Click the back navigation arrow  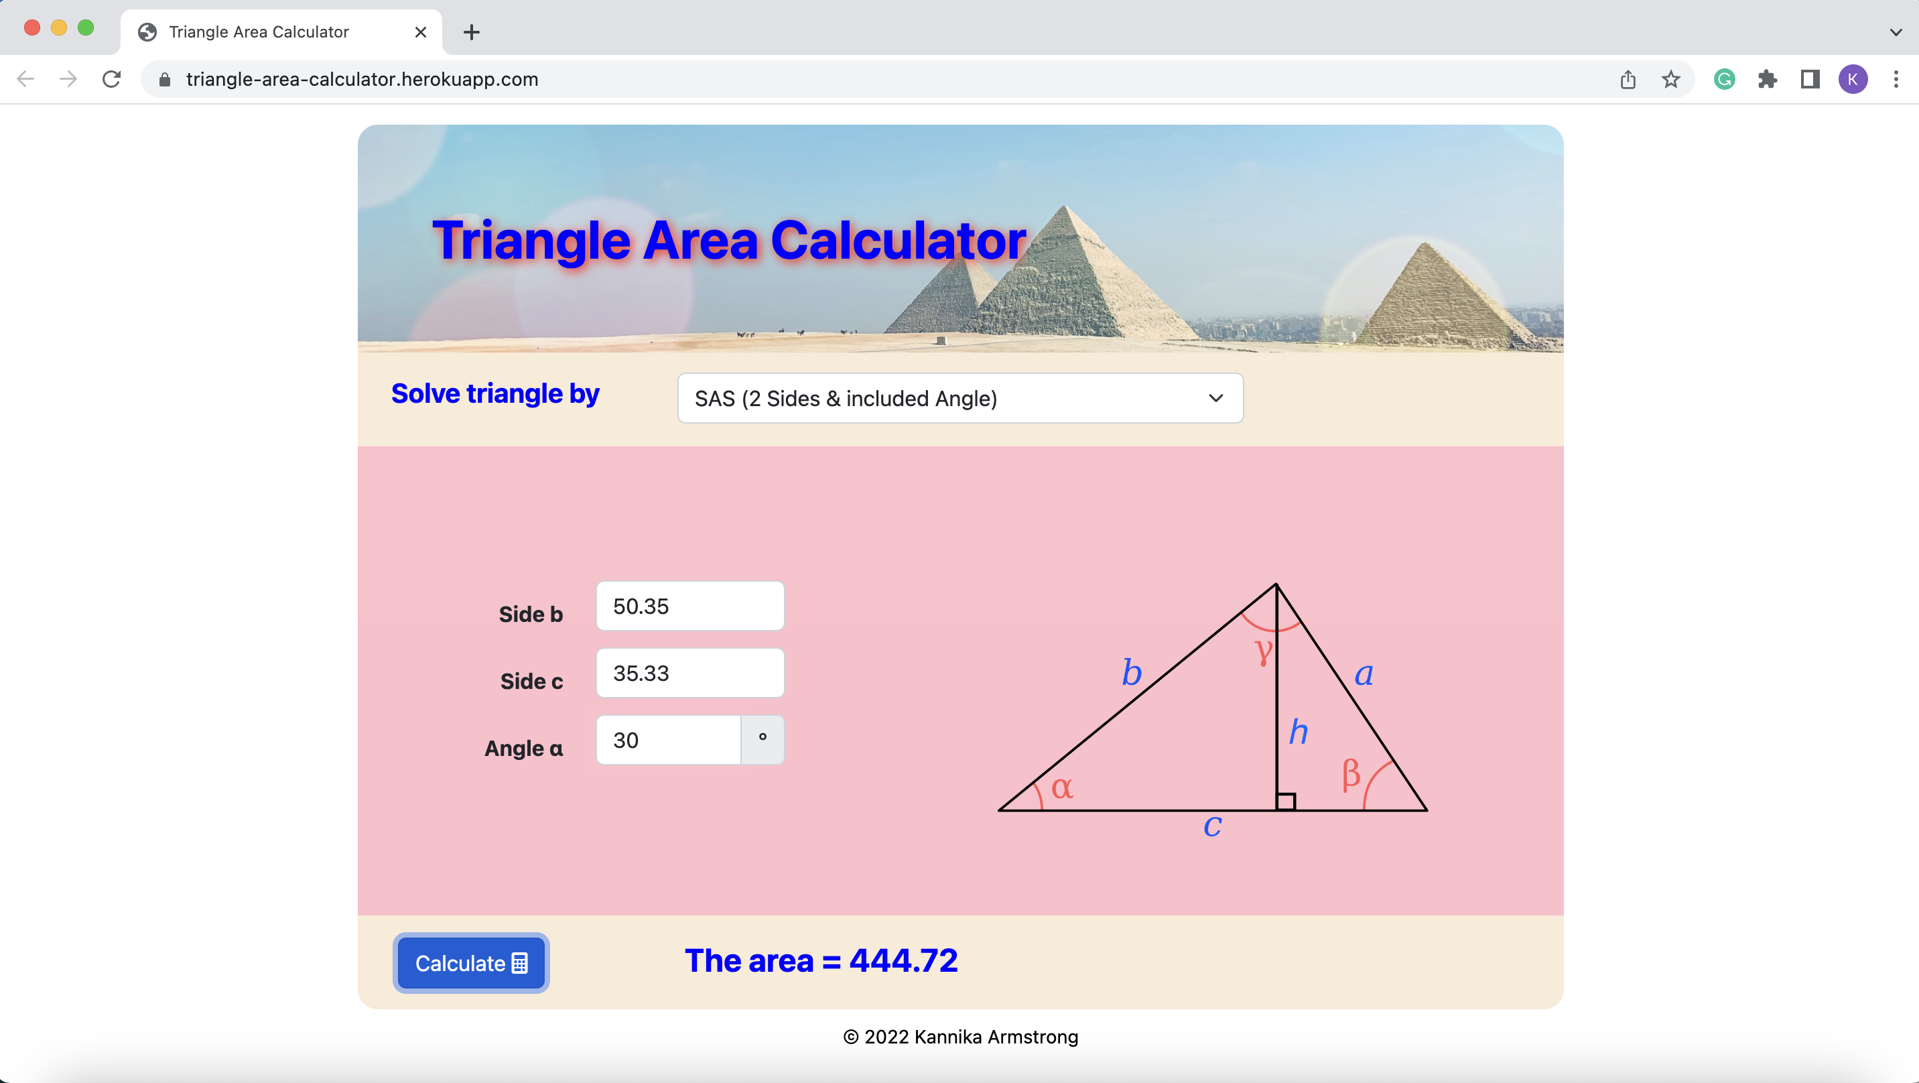tap(25, 79)
